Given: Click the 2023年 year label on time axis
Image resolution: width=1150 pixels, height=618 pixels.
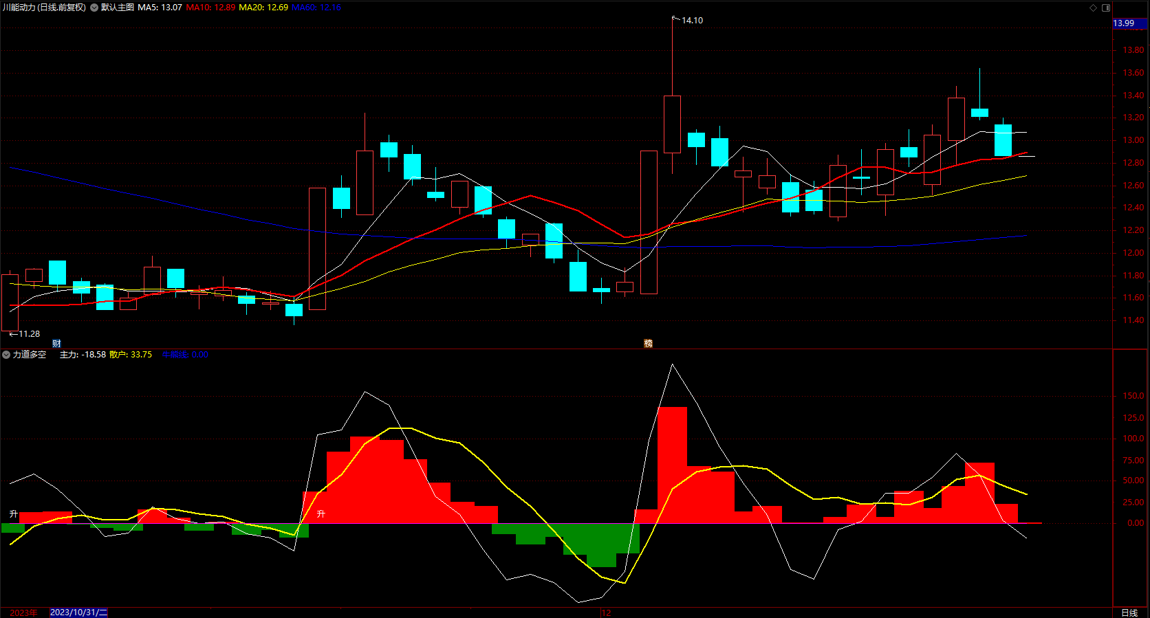Looking at the screenshot, I should pos(23,613).
